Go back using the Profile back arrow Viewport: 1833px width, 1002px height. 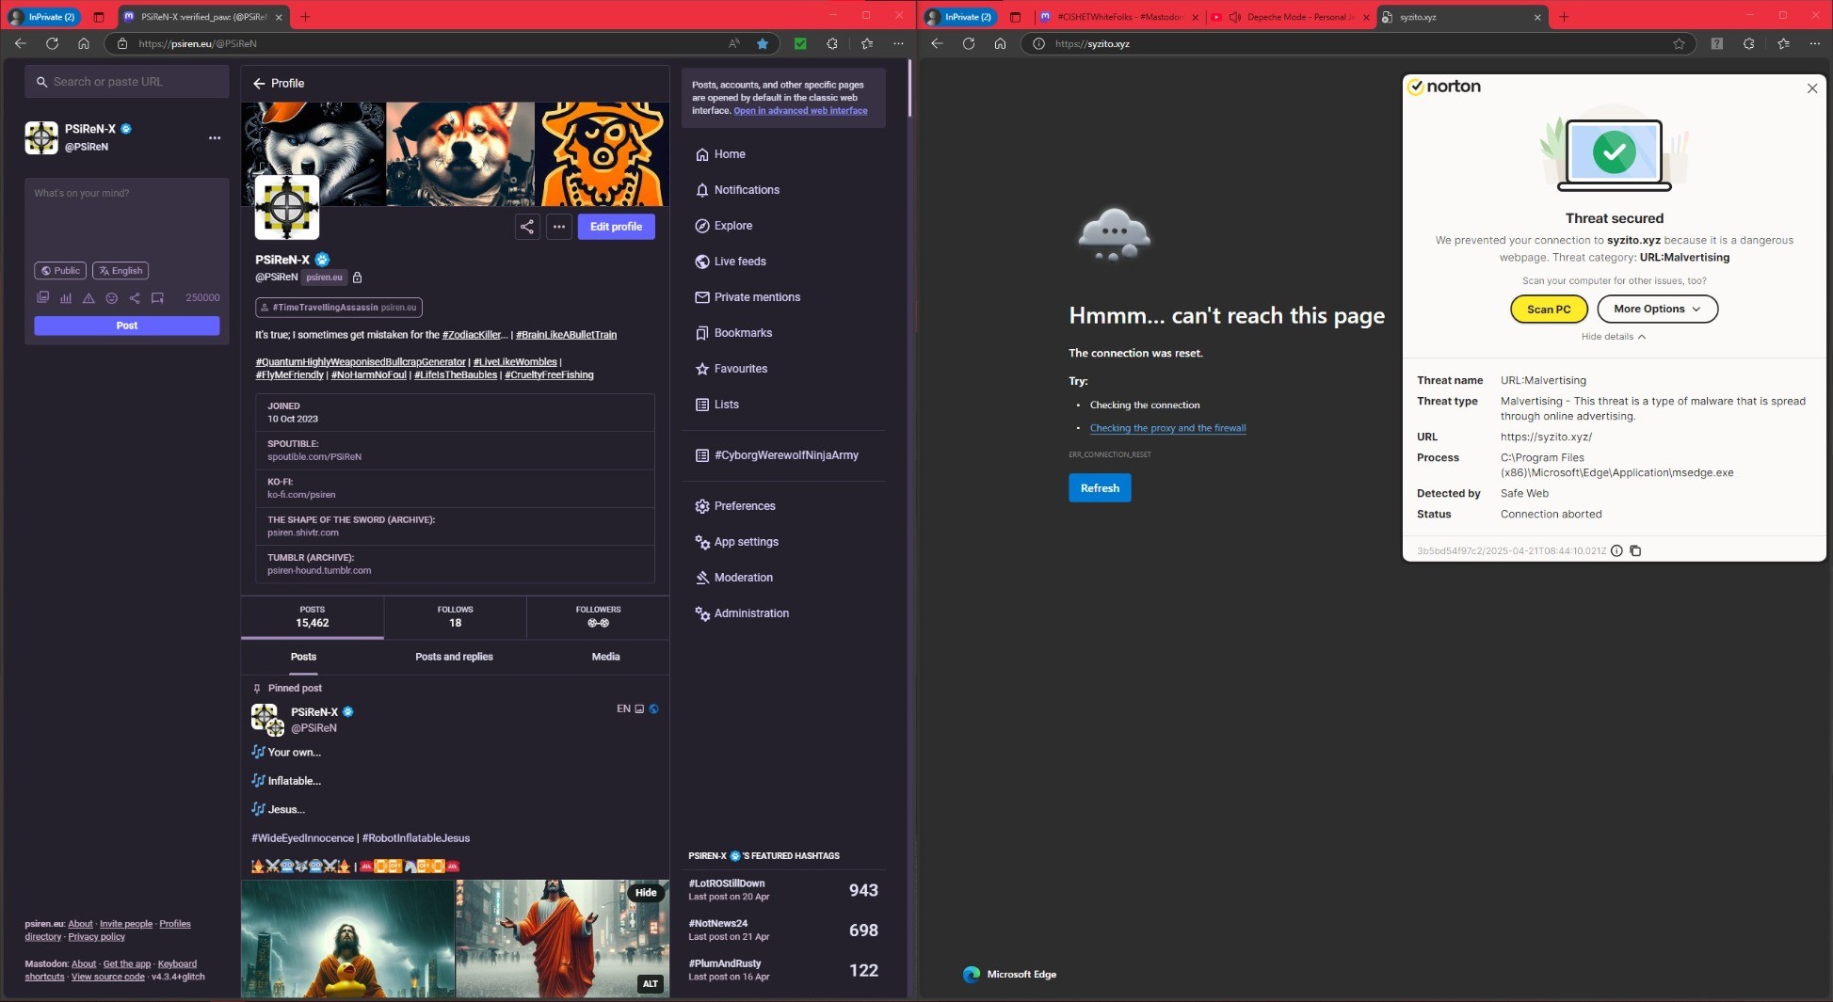[259, 84]
